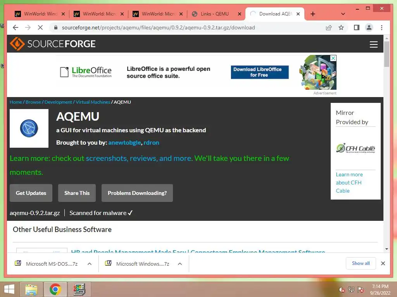Close the downloads bar
The height and width of the screenshot is (297, 397).
point(383,263)
